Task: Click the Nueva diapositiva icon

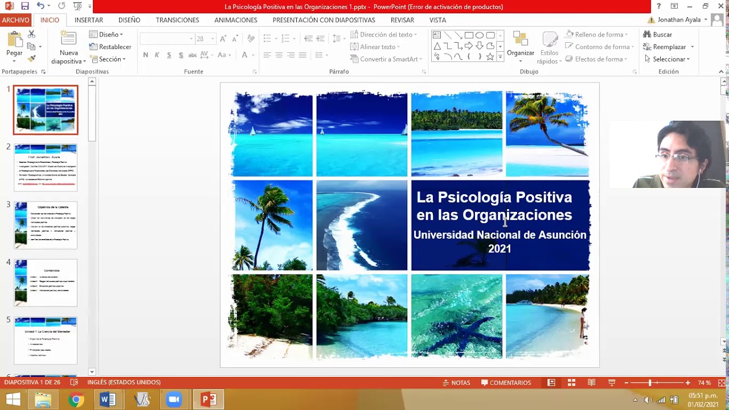Action: tap(68, 39)
